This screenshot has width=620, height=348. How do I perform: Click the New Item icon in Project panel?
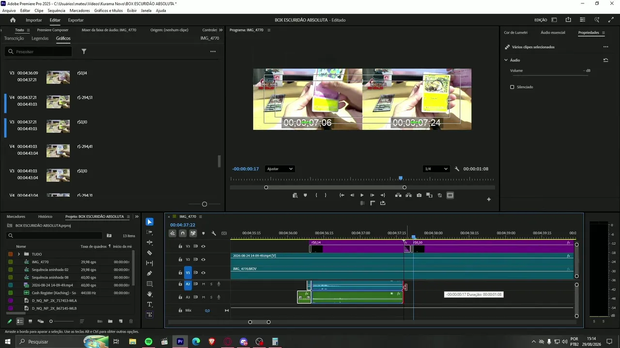121,321
